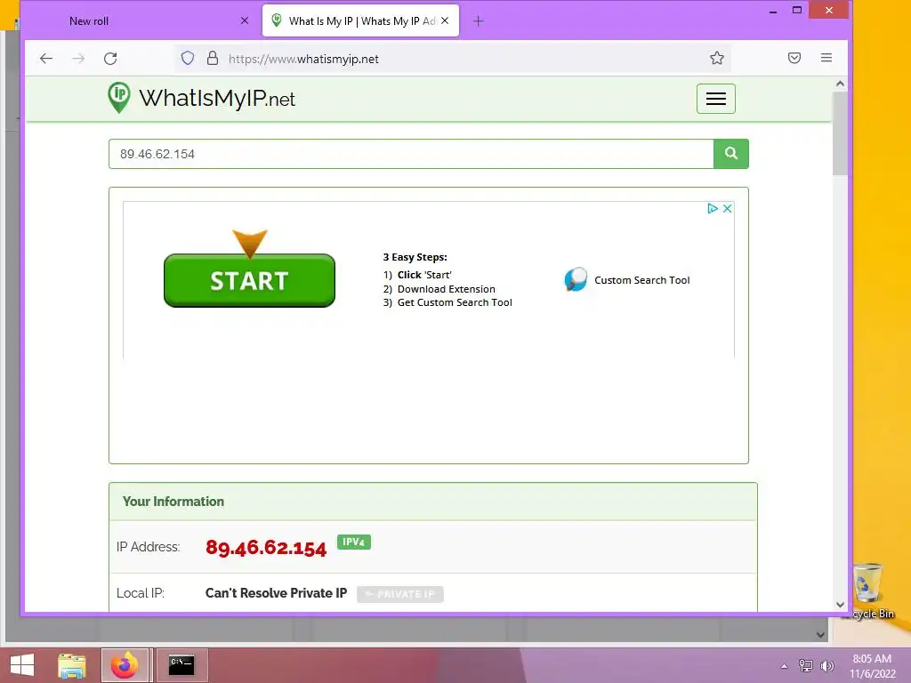
Task: Show site security padlock info
Action: (213, 58)
